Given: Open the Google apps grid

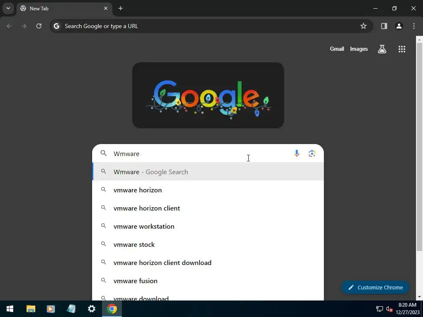Looking at the screenshot, I should [402, 49].
